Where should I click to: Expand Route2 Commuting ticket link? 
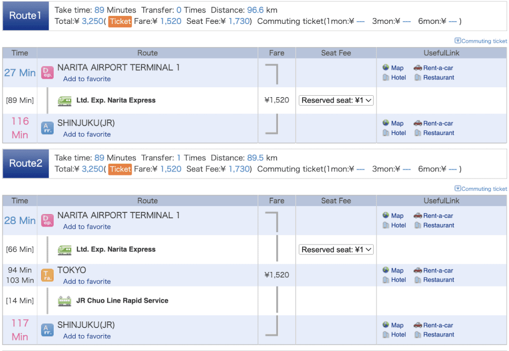coord(481,189)
